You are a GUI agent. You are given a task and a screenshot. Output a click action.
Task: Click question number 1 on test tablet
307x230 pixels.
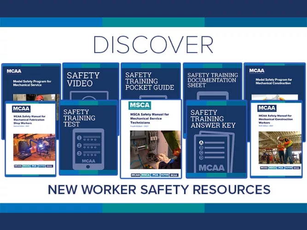(x=79, y=138)
